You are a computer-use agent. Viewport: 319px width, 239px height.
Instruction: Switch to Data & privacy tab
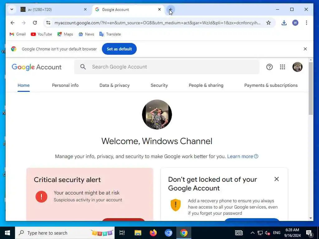point(115,85)
